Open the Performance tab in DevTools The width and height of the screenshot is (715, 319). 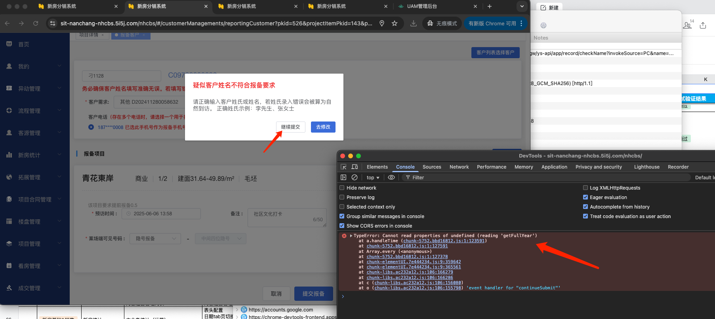pyautogui.click(x=492, y=167)
